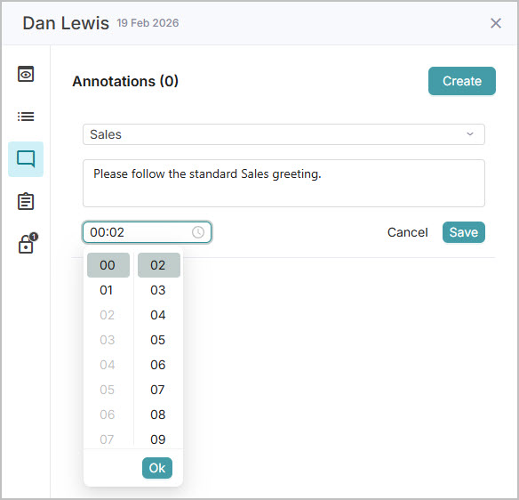Close the Dan Lewis panel
The width and height of the screenshot is (519, 500).
tap(496, 23)
